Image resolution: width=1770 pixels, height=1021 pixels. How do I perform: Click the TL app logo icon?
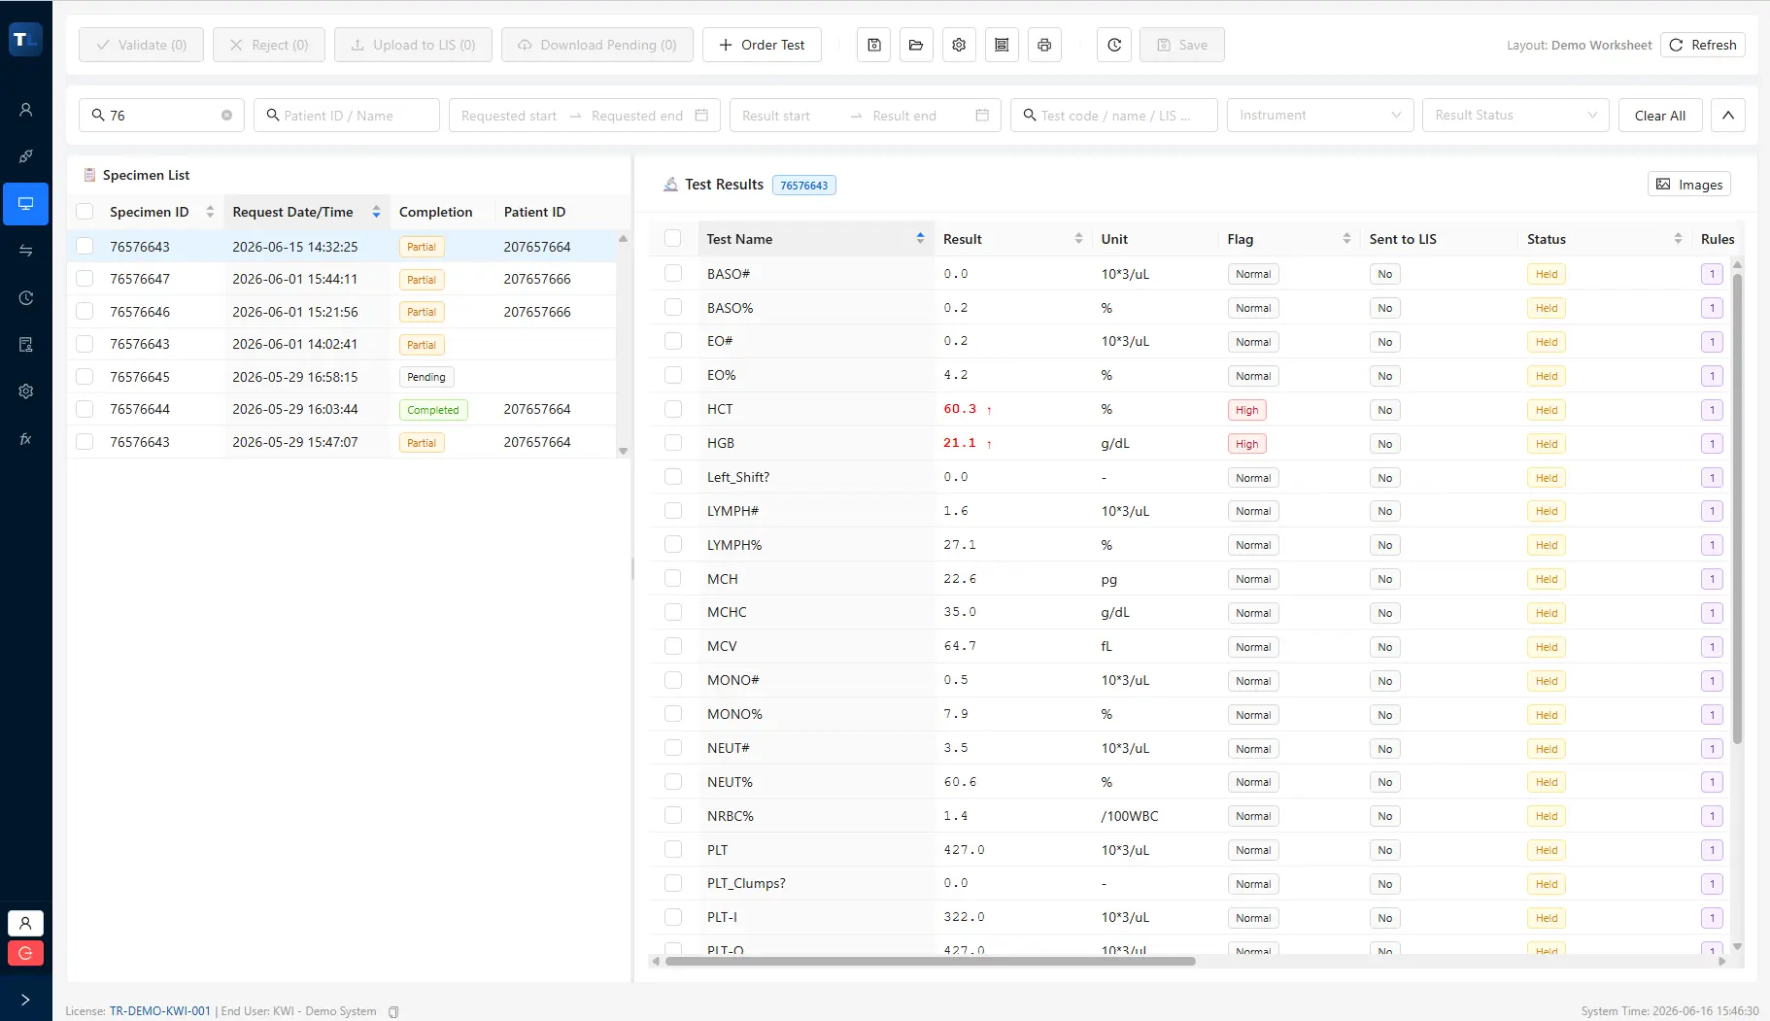(x=25, y=40)
